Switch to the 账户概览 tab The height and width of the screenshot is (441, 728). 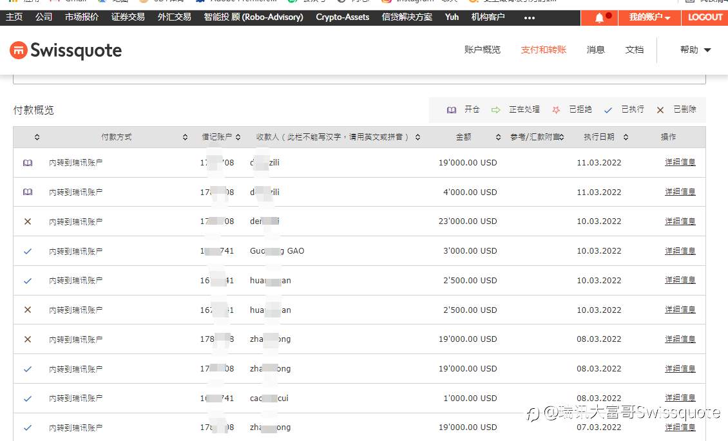click(483, 50)
